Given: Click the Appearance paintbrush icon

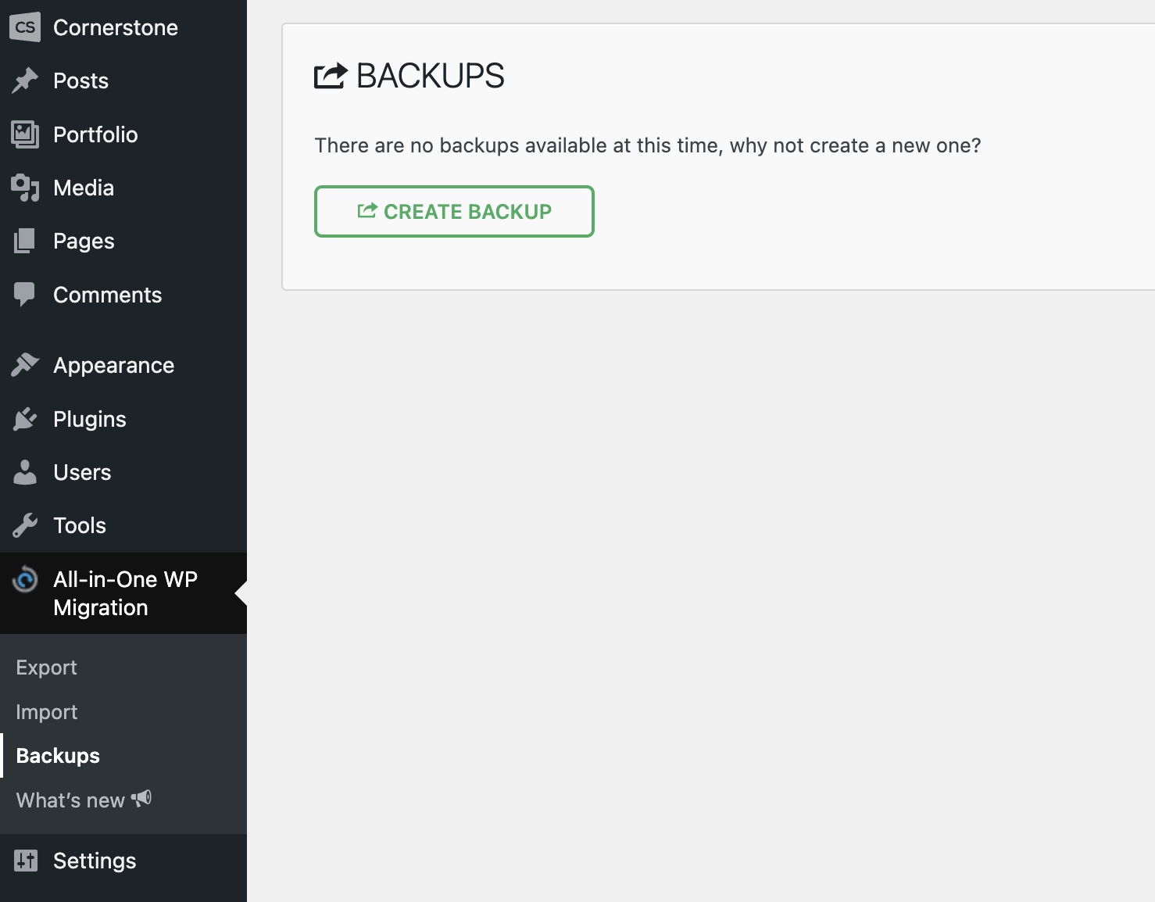Looking at the screenshot, I should 25,365.
